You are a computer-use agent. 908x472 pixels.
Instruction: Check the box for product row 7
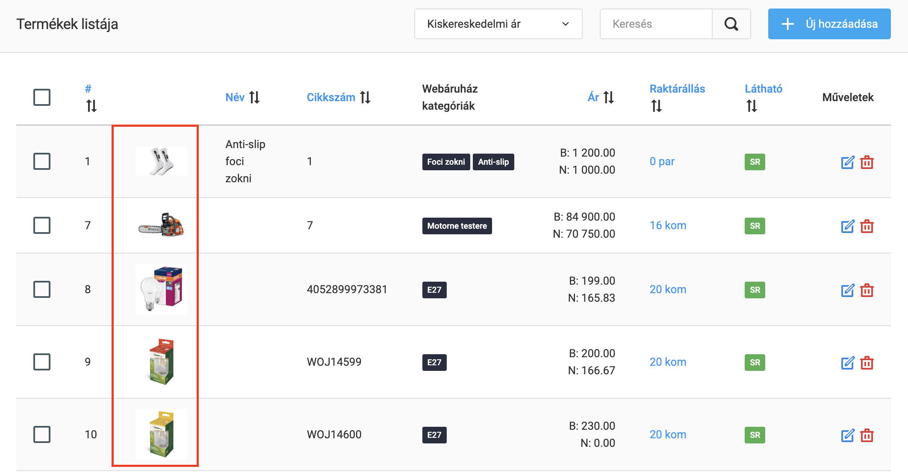(x=42, y=225)
